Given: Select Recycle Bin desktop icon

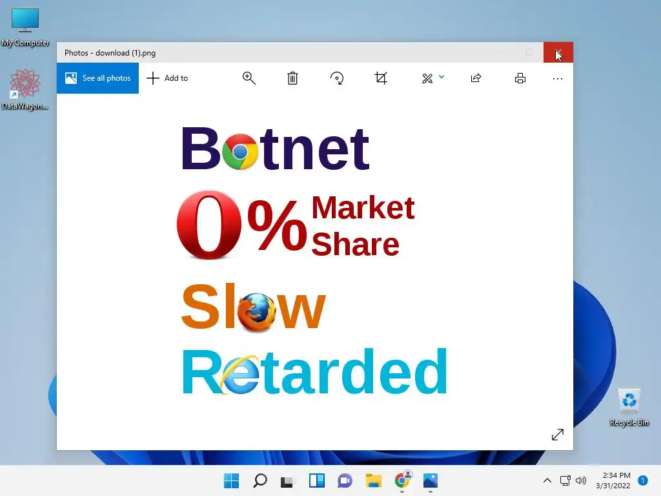Looking at the screenshot, I should tap(629, 408).
